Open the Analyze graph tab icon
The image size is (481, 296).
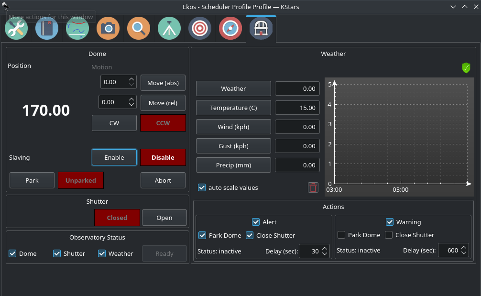click(77, 29)
